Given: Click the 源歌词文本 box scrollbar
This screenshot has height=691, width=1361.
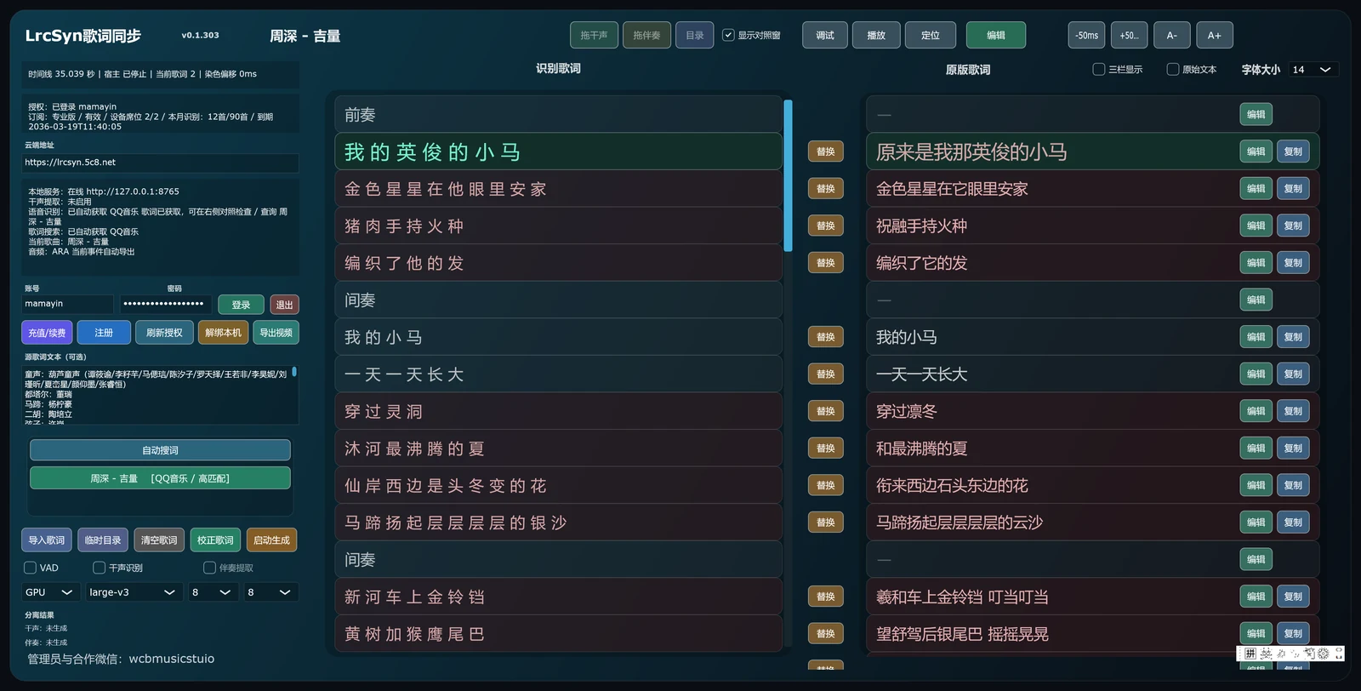Looking at the screenshot, I should (294, 372).
